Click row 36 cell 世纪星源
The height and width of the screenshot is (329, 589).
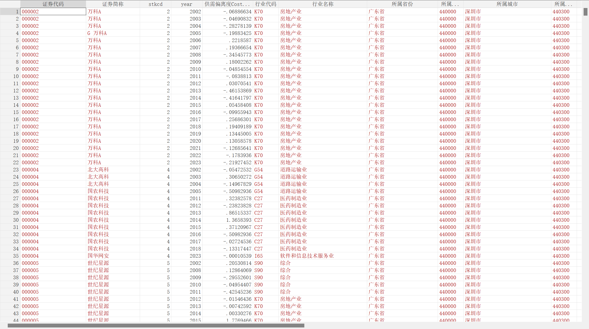pos(98,263)
